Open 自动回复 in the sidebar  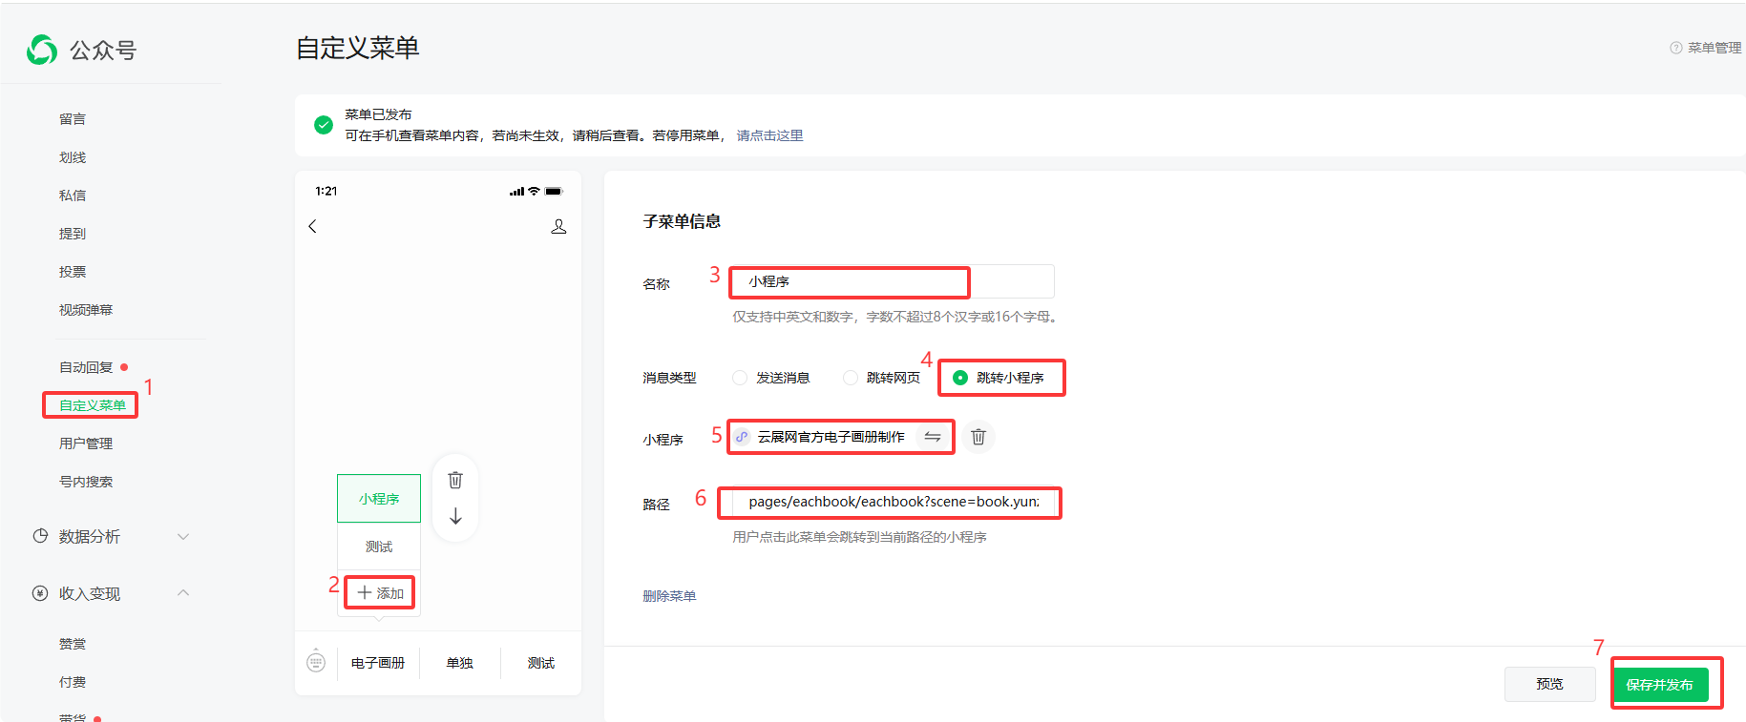pos(86,367)
